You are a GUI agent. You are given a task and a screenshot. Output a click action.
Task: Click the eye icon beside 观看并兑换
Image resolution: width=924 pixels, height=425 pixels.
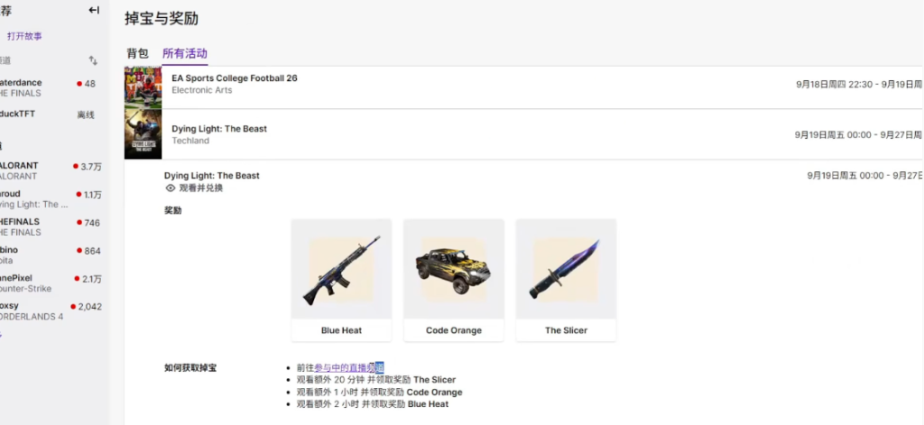(x=171, y=188)
